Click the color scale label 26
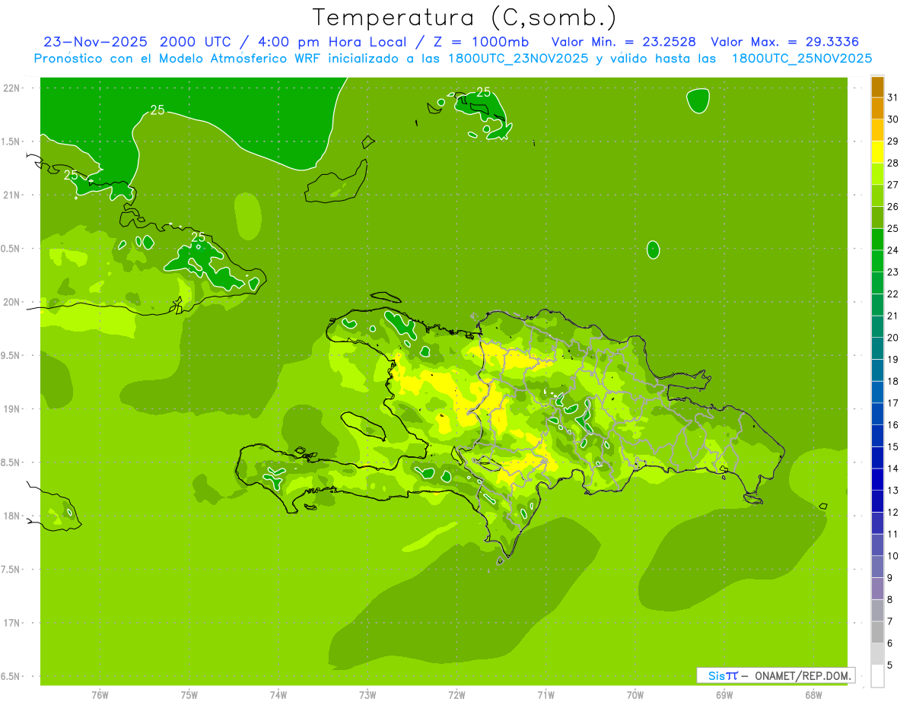 [x=892, y=207]
